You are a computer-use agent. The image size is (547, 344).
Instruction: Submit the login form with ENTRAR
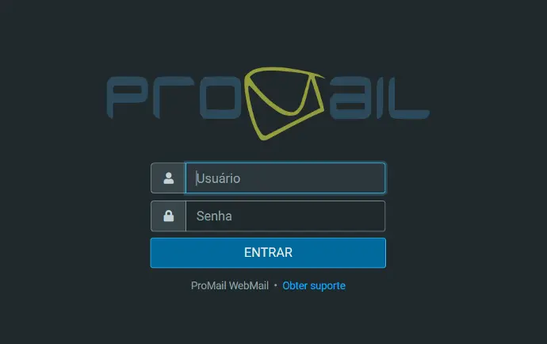(x=268, y=253)
